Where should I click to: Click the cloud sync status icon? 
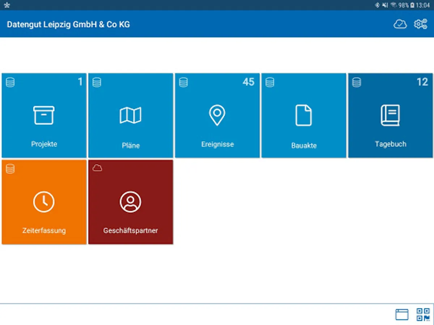pyautogui.click(x=400, y=24)
